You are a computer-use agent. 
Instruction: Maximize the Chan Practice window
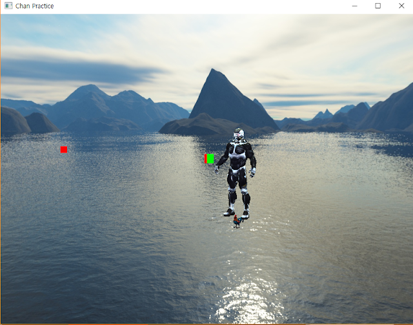point(378,6)
